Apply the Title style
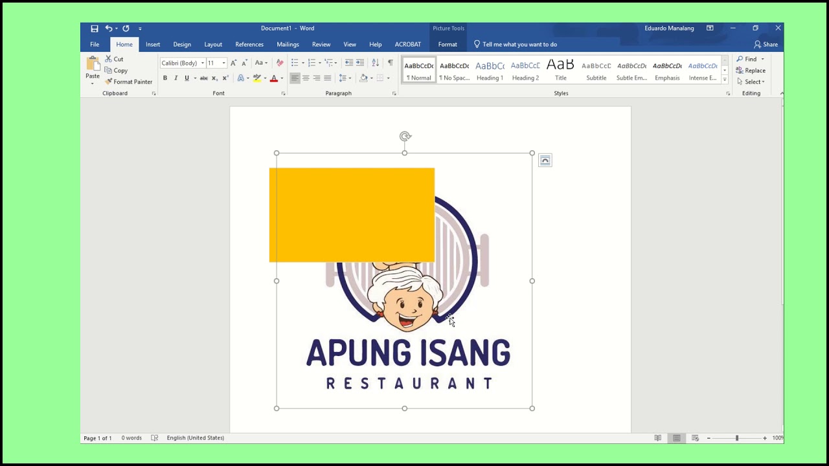 (x=560, y=70)
